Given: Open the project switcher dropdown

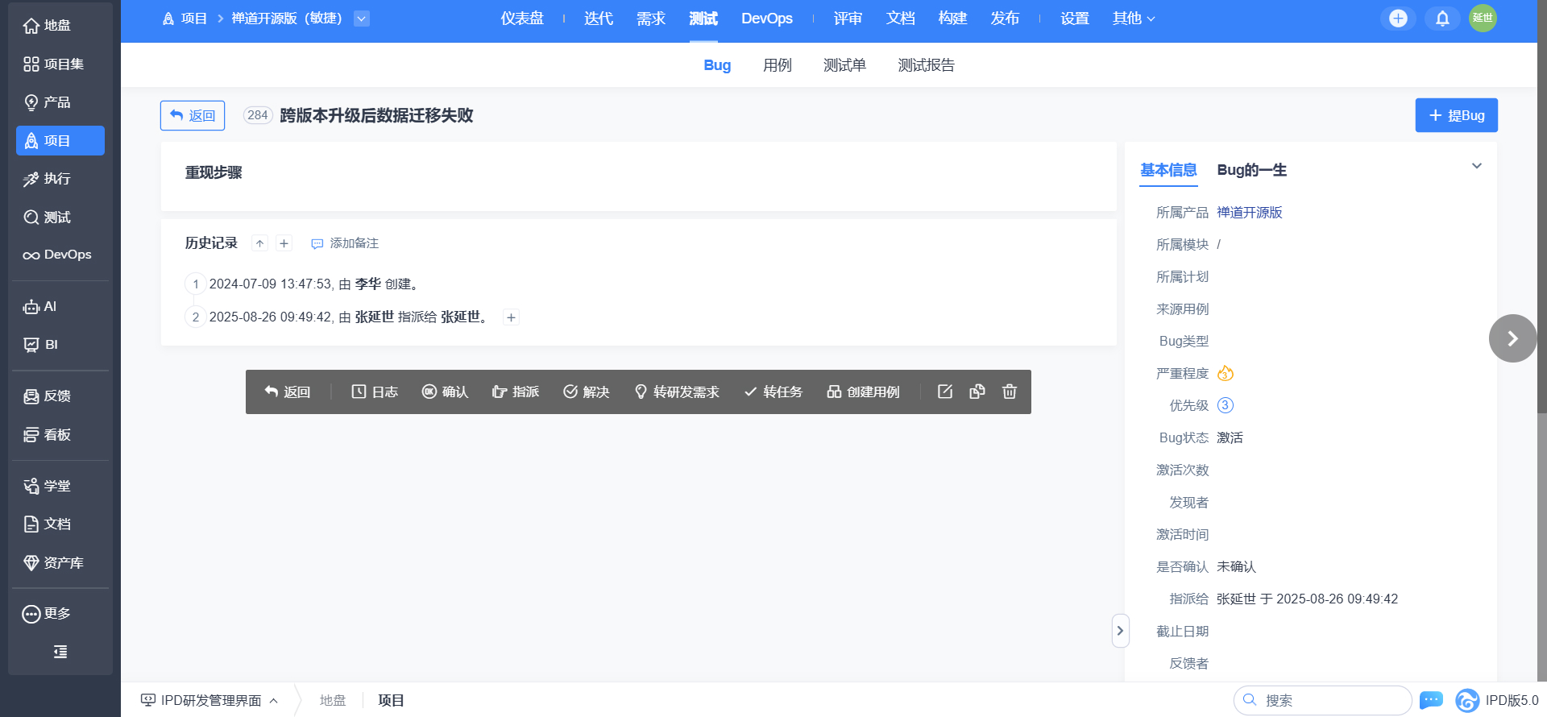Looking at the screenshot, I should click(362, 19).
